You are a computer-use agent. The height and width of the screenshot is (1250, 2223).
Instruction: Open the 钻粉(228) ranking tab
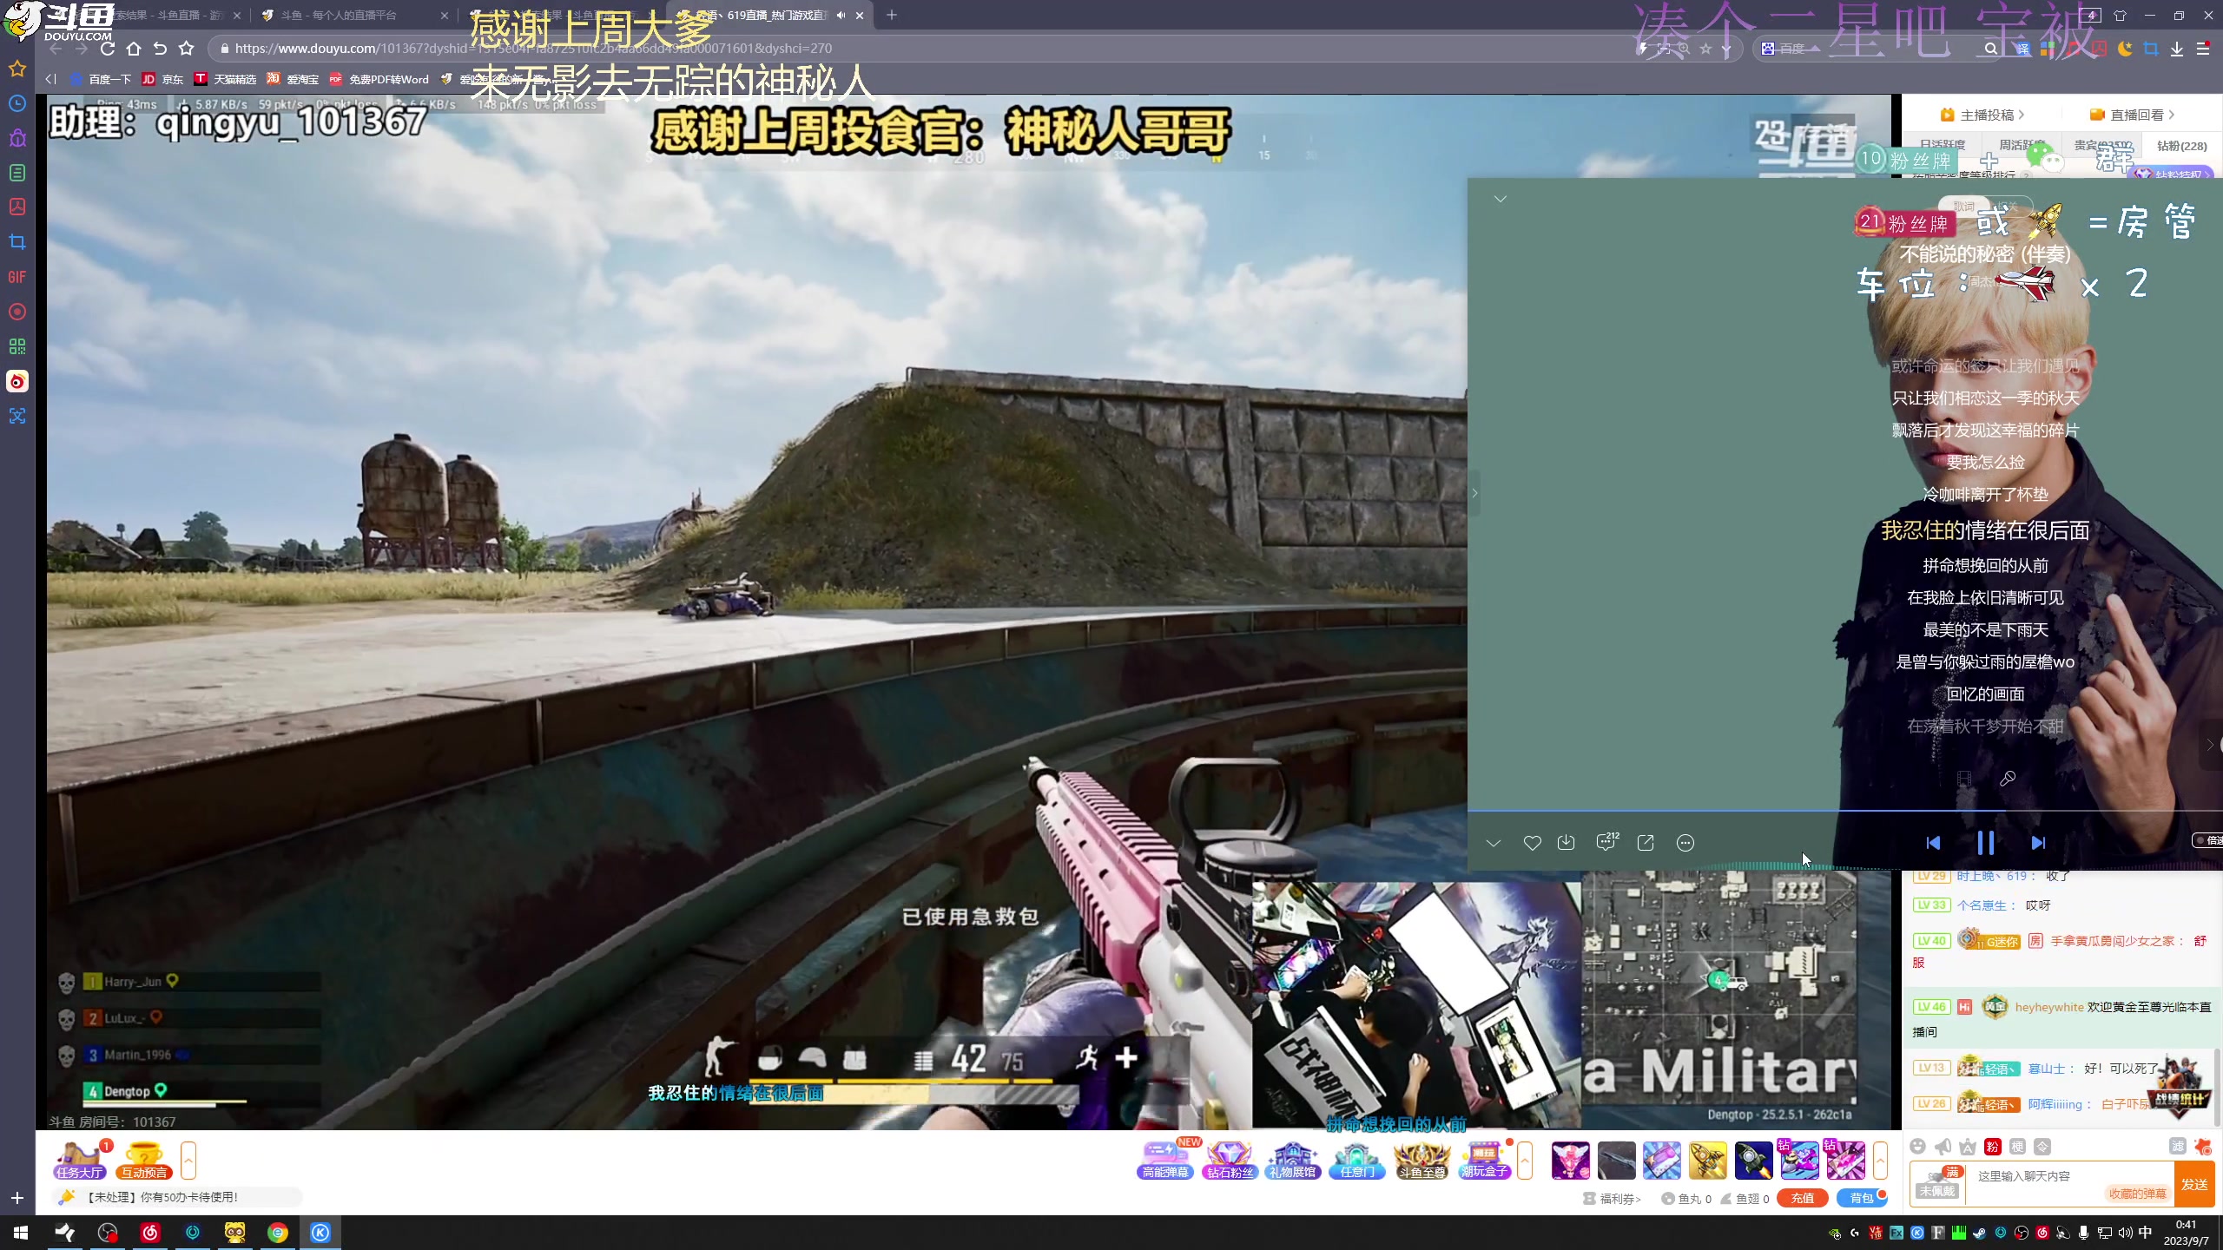pos(2181,146)
